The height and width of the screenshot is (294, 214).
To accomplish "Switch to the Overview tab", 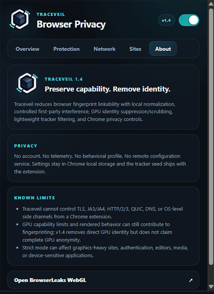I will coord(27,49).
